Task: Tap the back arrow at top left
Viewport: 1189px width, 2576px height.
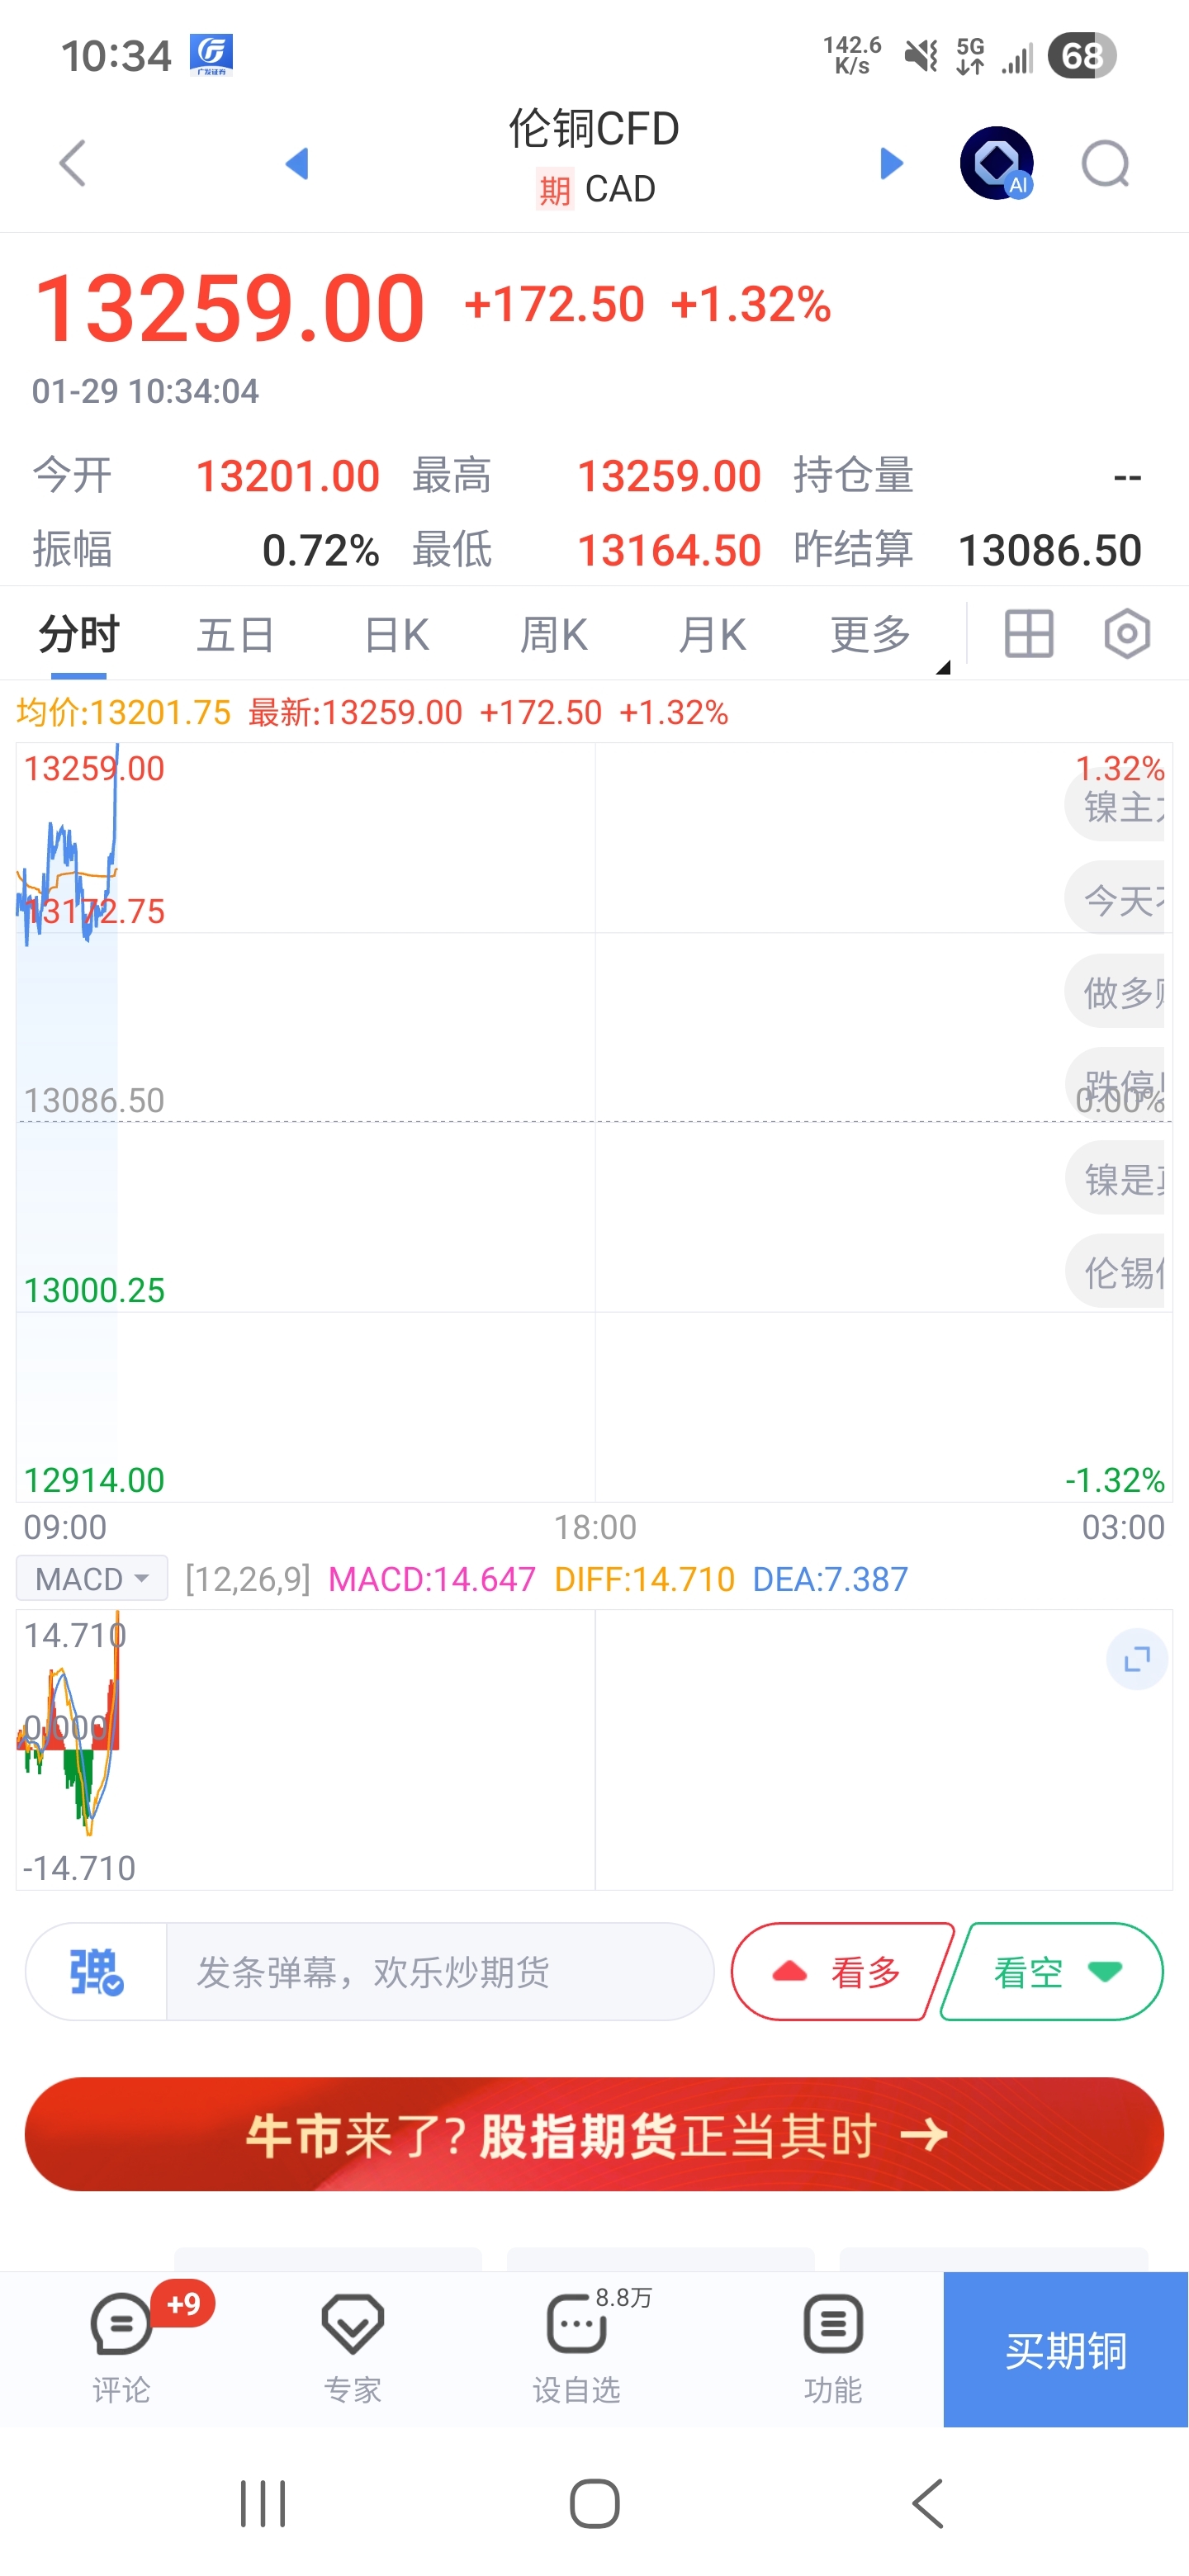Action: coord(72,163)
